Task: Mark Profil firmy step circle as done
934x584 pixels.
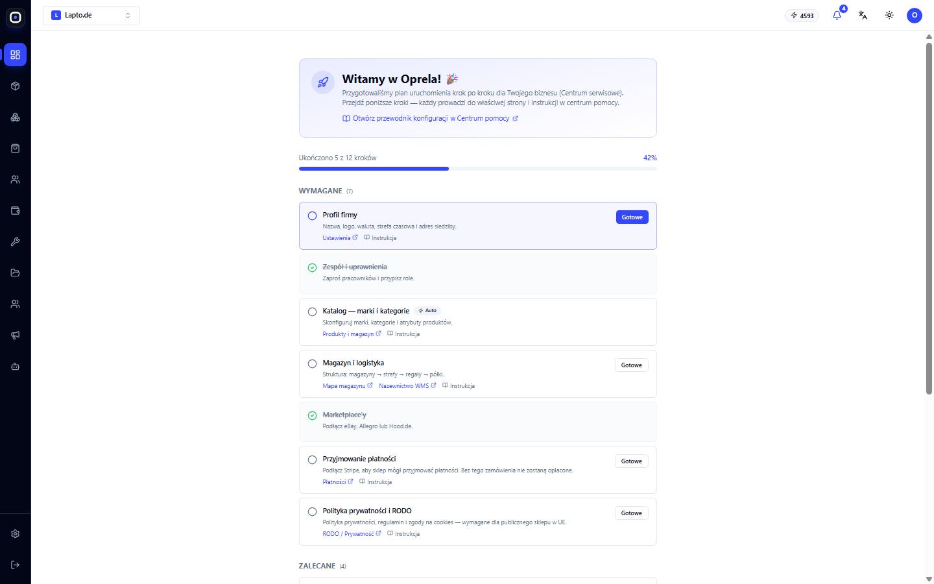Action: click(312, 215)
